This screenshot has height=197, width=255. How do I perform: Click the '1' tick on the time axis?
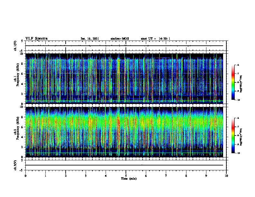point(45,176)
